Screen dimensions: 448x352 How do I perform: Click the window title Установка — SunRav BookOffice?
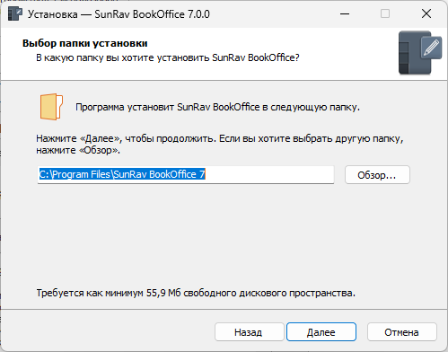coord(119,14)
